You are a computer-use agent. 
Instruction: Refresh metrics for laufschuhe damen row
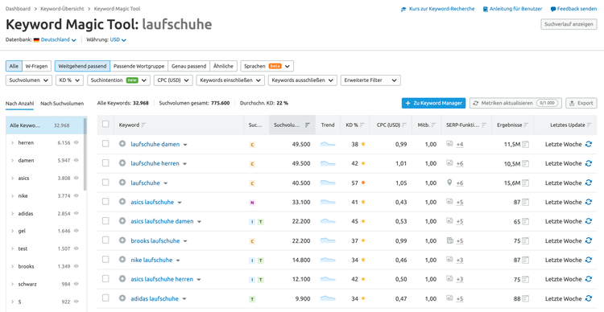tap(588, 144)
